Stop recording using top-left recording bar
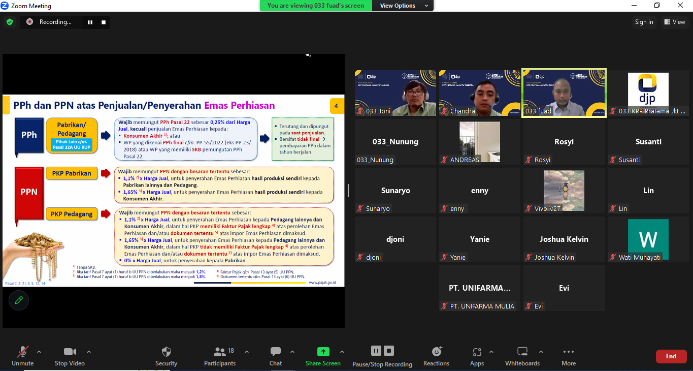The width and height of the screenshot is (693, 371). click(x=104, y=22)
